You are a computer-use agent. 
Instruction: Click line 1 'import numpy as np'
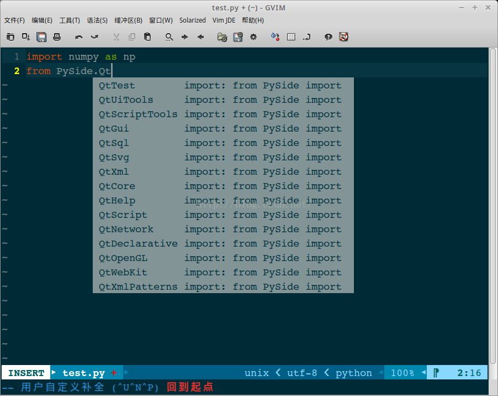81,56
